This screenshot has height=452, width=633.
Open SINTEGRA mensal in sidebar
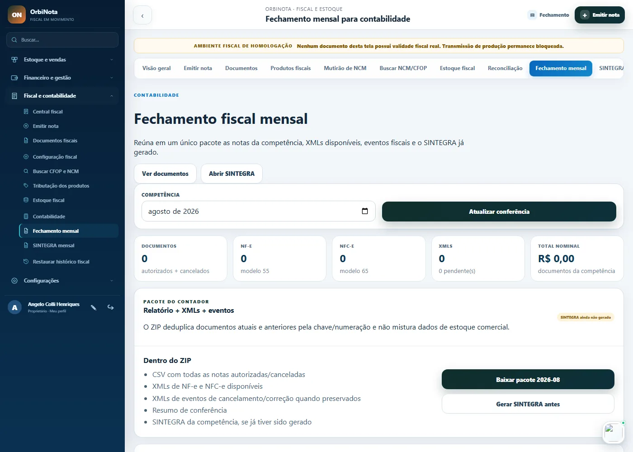(69, 245)
